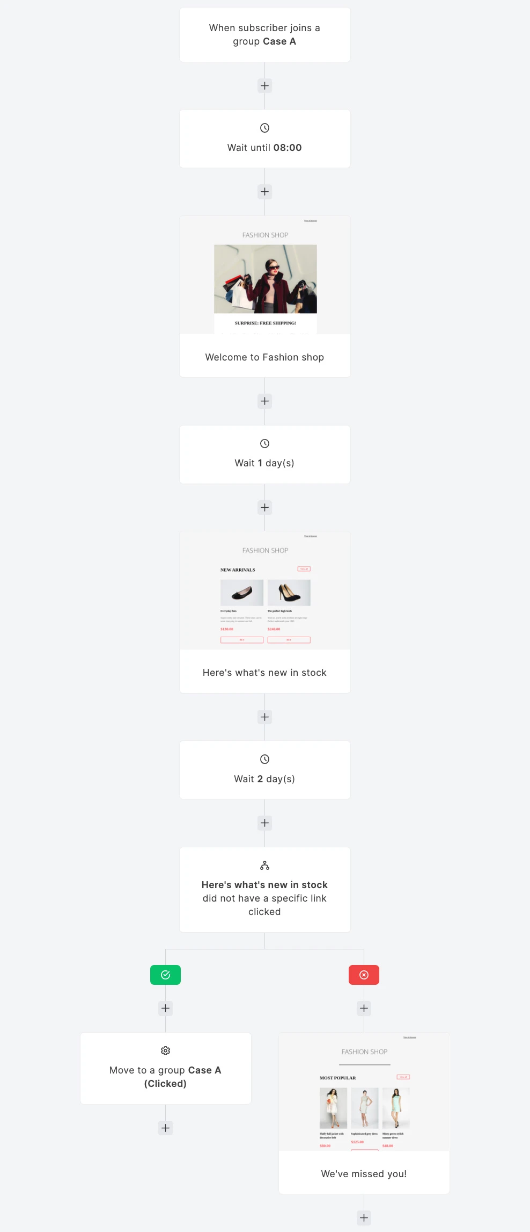Select the specific link clicked condition step

coord(264,890)
